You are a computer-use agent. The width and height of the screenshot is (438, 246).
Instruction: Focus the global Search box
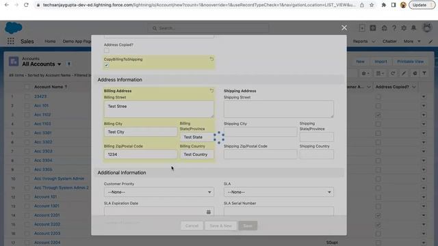point(208,28)
